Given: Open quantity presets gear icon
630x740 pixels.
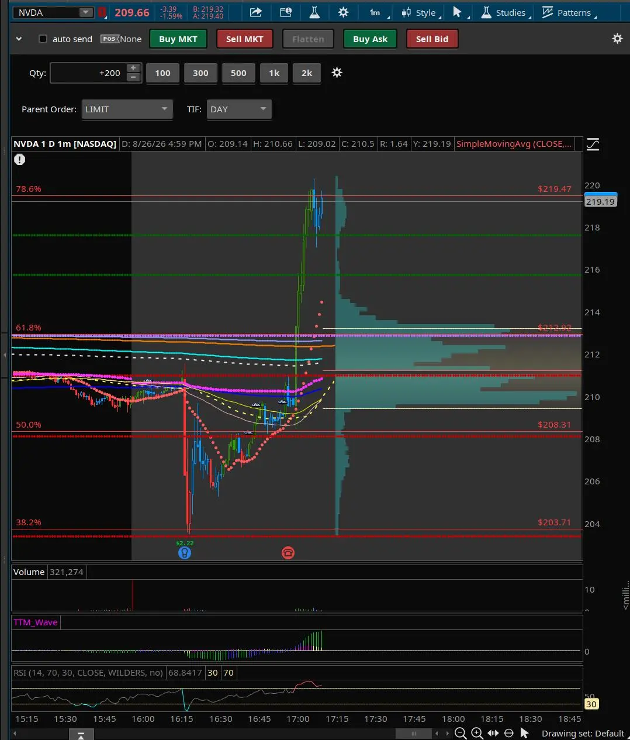Looking at the screenshot, I should 337,73.
